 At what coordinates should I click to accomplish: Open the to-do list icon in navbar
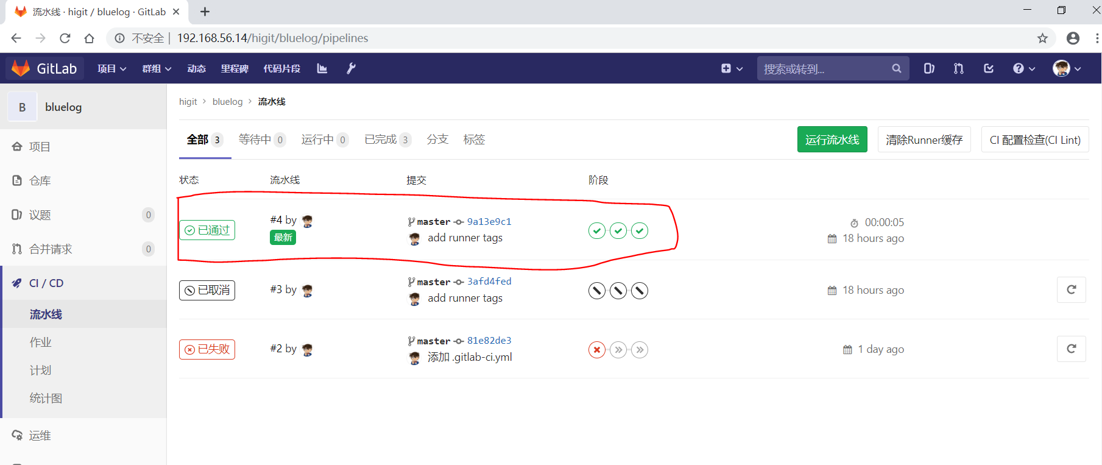(989, 68)
